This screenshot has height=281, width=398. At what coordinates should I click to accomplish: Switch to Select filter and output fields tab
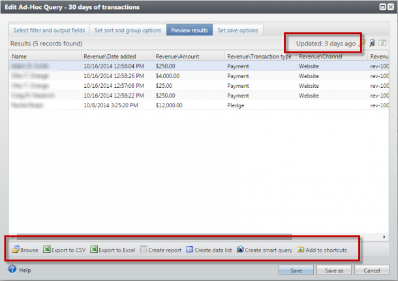point(49,30)
